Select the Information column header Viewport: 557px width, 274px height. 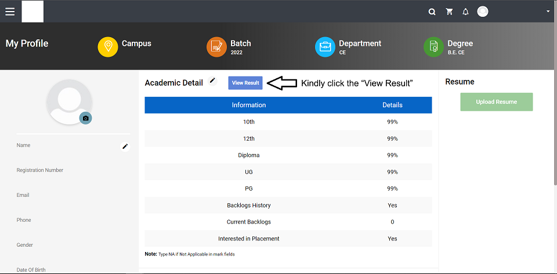(249, 105)
